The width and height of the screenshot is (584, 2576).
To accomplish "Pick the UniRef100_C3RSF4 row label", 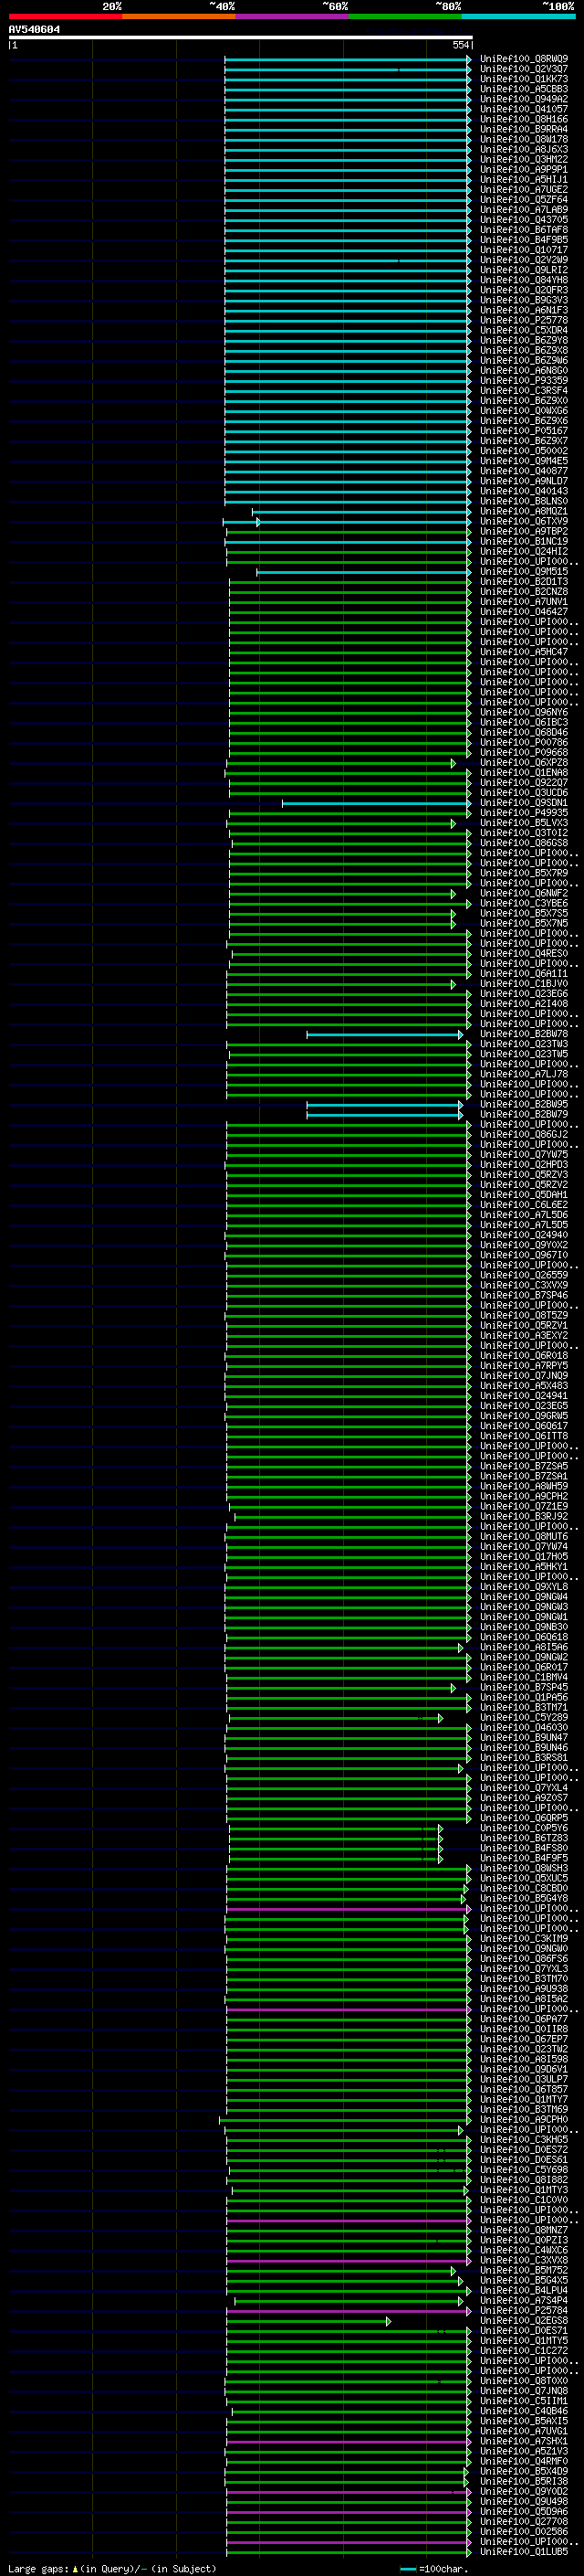I will point(524,391).
